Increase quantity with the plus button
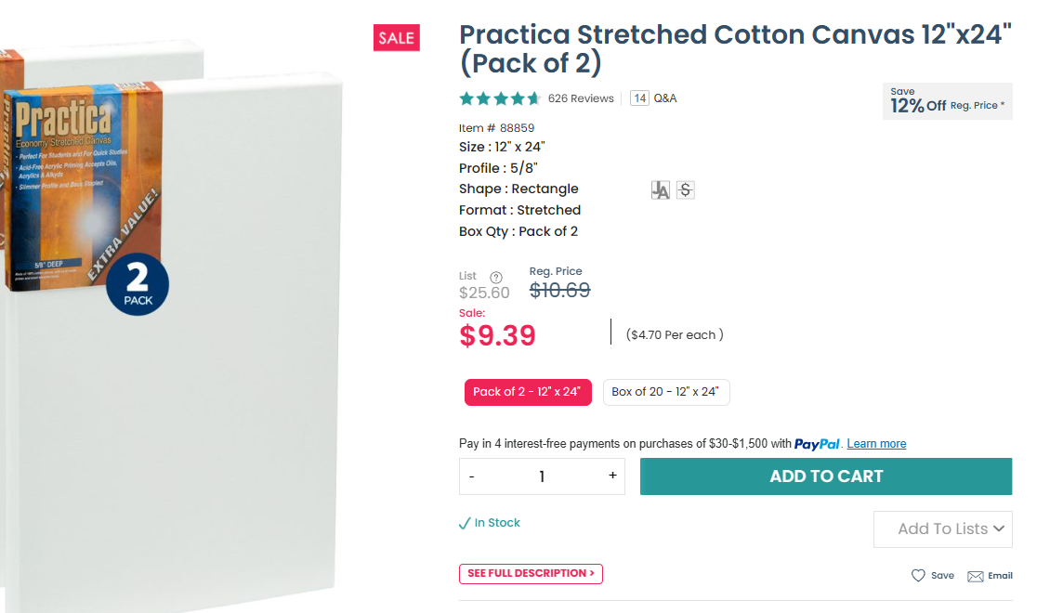Screen dimensions: 1063x613 tap(612, 476)
